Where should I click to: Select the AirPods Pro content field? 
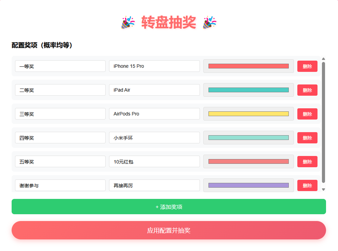point(154,114)
